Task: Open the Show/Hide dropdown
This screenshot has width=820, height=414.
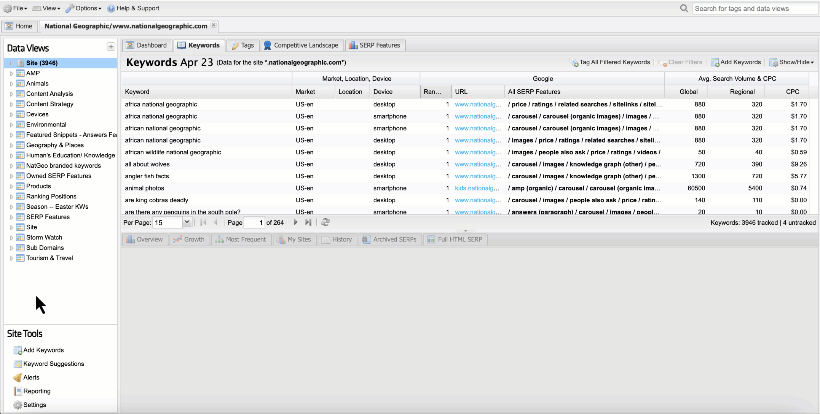Action: [x=792, y=62]
